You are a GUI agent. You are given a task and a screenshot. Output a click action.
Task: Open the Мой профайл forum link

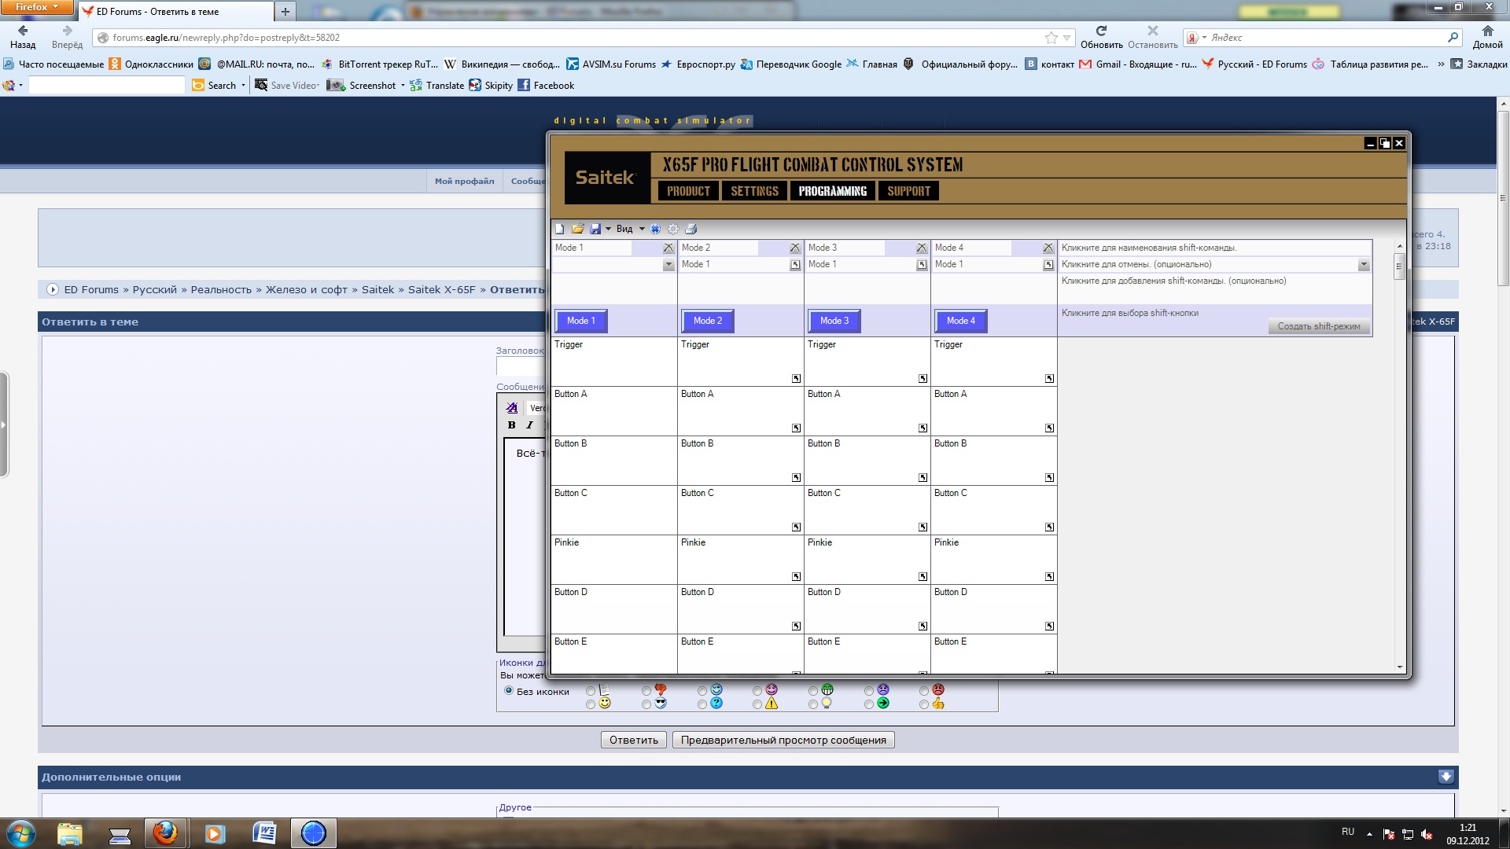click(465, 181)
